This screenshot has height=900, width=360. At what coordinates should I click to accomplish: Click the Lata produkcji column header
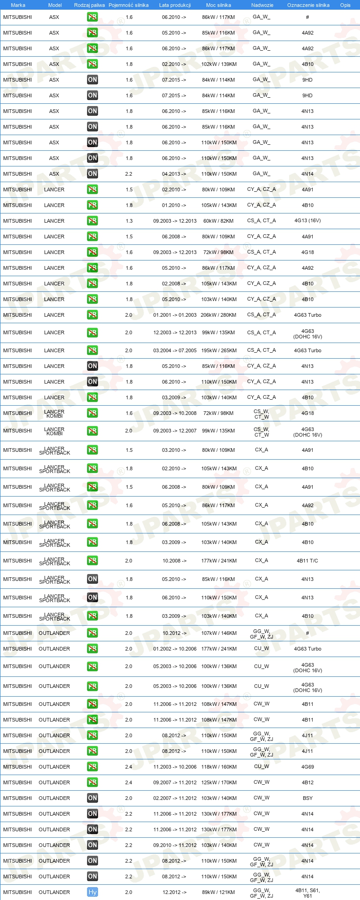pyautogui.click(x=175, y=5)
